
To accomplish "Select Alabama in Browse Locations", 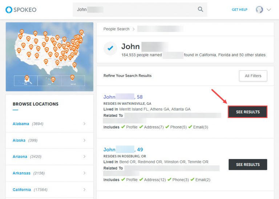I will [21, 124].
